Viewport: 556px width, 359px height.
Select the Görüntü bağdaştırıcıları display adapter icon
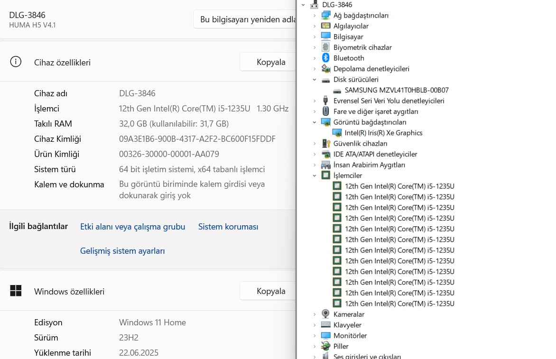pyautogui.click(x=325, y=122)
